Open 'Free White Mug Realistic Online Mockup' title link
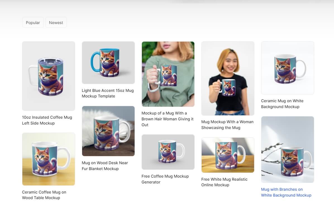Viewport: 334px width, 222px height. (x=224, y=182)
